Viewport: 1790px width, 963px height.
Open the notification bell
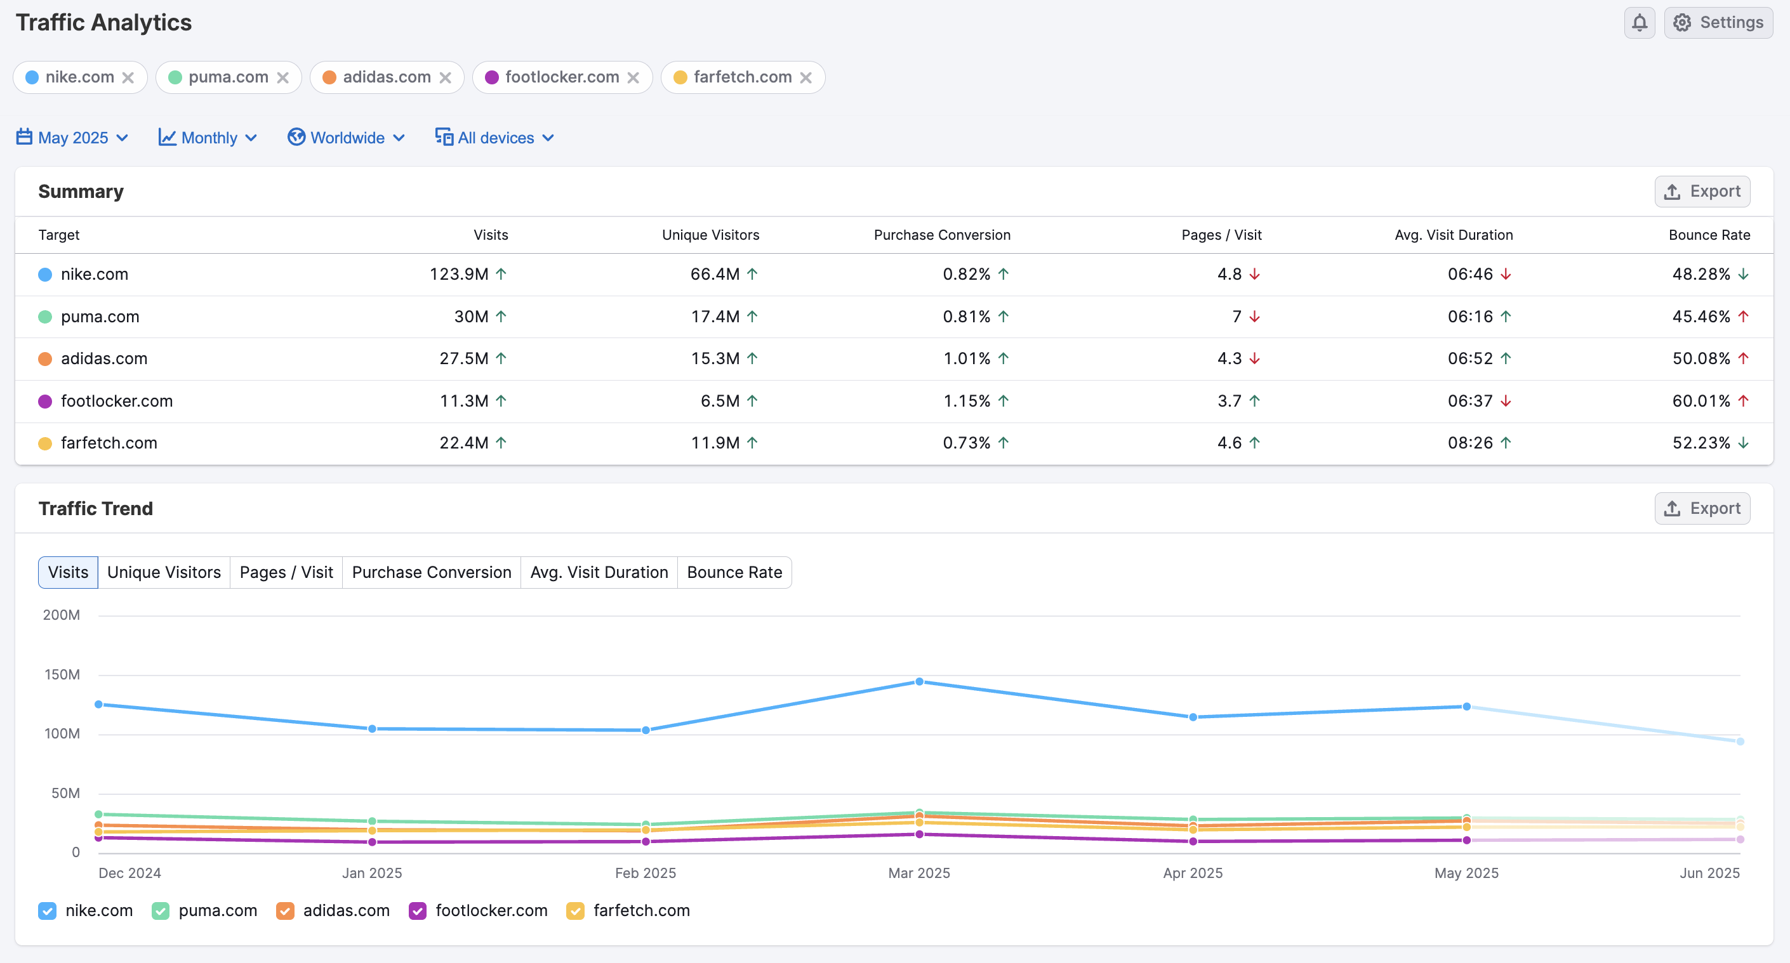(x=1639, y=22)
